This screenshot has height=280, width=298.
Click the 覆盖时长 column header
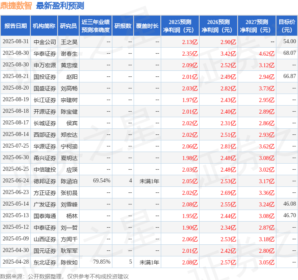pos(147,26)
